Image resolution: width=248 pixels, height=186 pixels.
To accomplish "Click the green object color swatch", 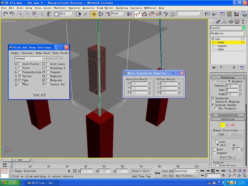I will pyautogui.click(x=244, y=28).
